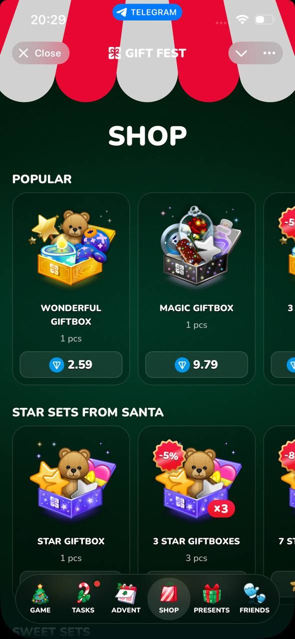Screen dimensions: 295x639
Task: Open Tasks tab with candy cane icon
Action: pos(83,599)
